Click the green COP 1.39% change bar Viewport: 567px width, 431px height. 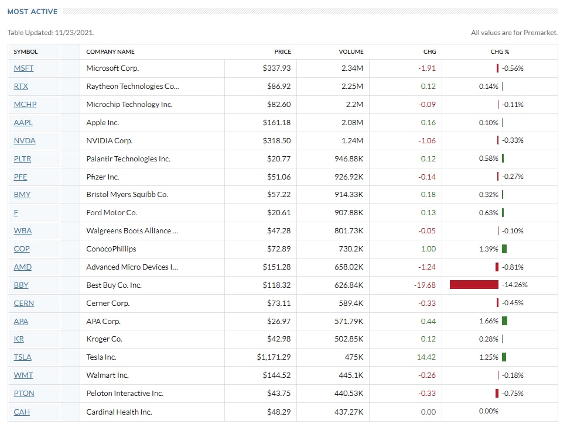[x=504, y=249]
